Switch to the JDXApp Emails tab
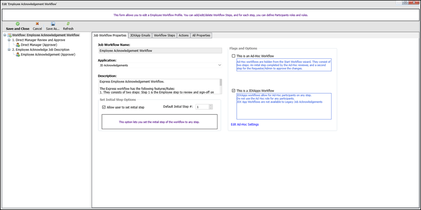 click(140, 35)
